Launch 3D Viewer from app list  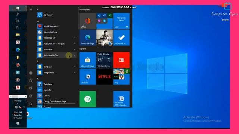coord(56,15)
